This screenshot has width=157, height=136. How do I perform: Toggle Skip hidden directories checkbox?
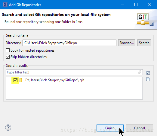pyautogui.click(x=8, y=57)
